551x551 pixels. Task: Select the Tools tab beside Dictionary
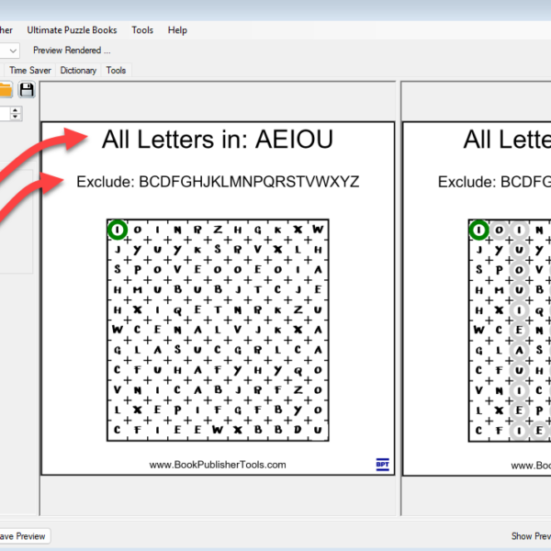click(116, 70)
